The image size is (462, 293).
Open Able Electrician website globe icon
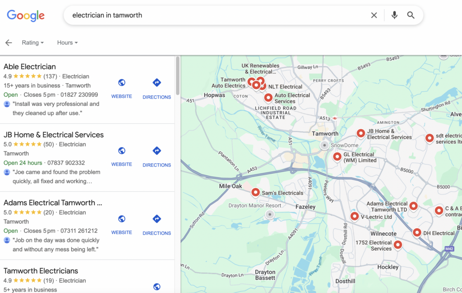coord(122,82)
